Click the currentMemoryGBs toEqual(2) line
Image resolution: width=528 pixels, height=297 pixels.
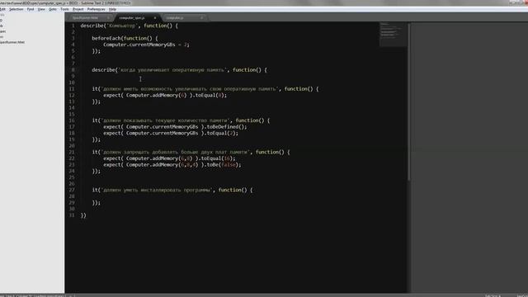click(171, 133)
